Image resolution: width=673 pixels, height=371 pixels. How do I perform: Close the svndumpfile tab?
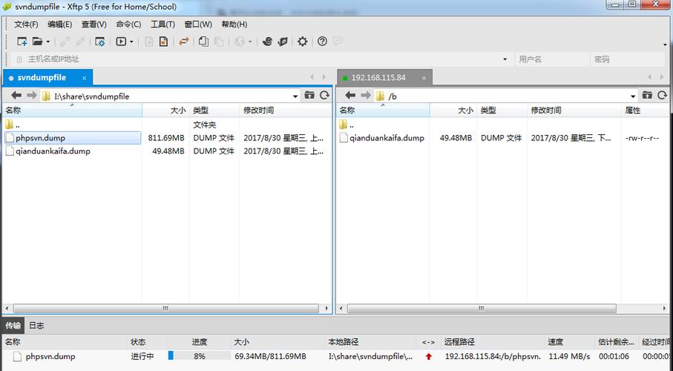point(85,78)
